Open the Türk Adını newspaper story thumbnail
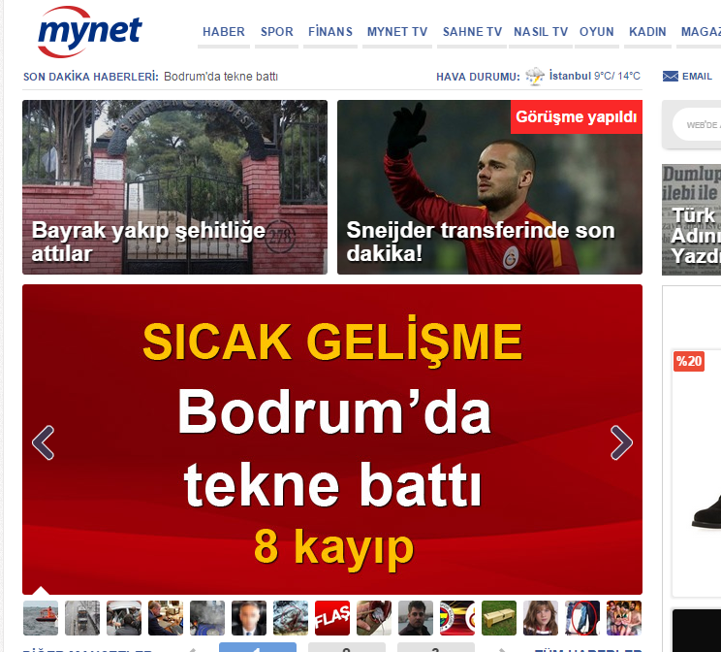The width and height of the screenshot is (721, 652). click(692, 219)
